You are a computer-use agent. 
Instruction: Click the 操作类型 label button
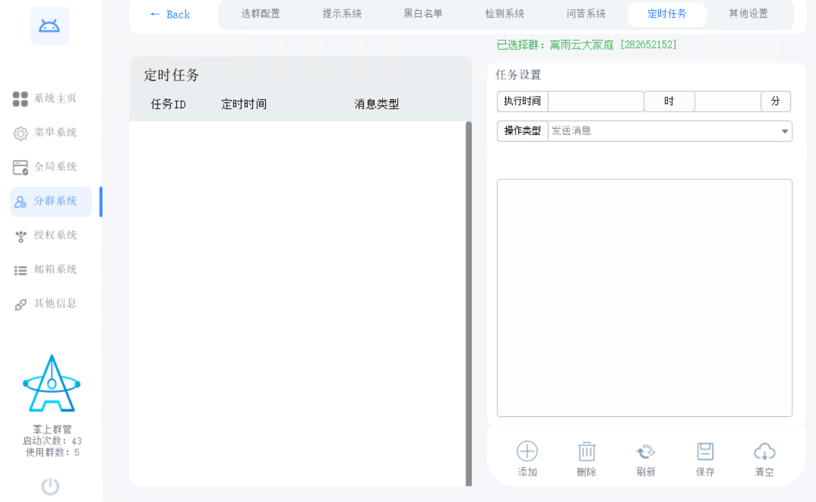tap(522, 131)
